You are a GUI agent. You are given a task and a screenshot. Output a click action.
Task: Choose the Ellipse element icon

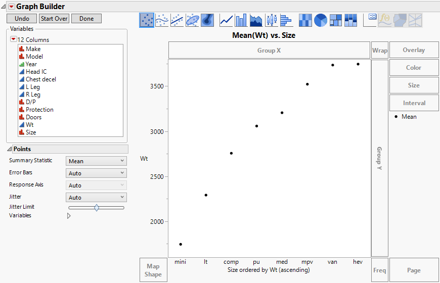192,20
